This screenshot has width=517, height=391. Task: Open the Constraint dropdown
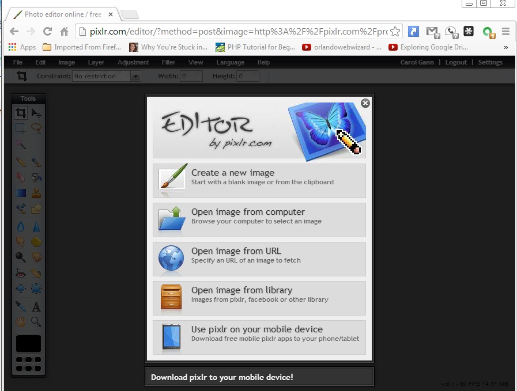click(107, 76)
